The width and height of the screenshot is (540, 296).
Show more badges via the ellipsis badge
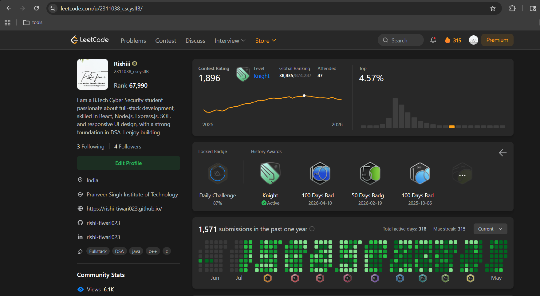tap(462, 174)
